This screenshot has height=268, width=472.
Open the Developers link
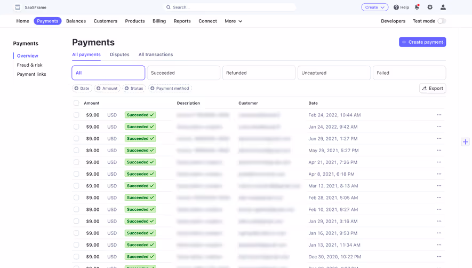click(x=393, y=21)
